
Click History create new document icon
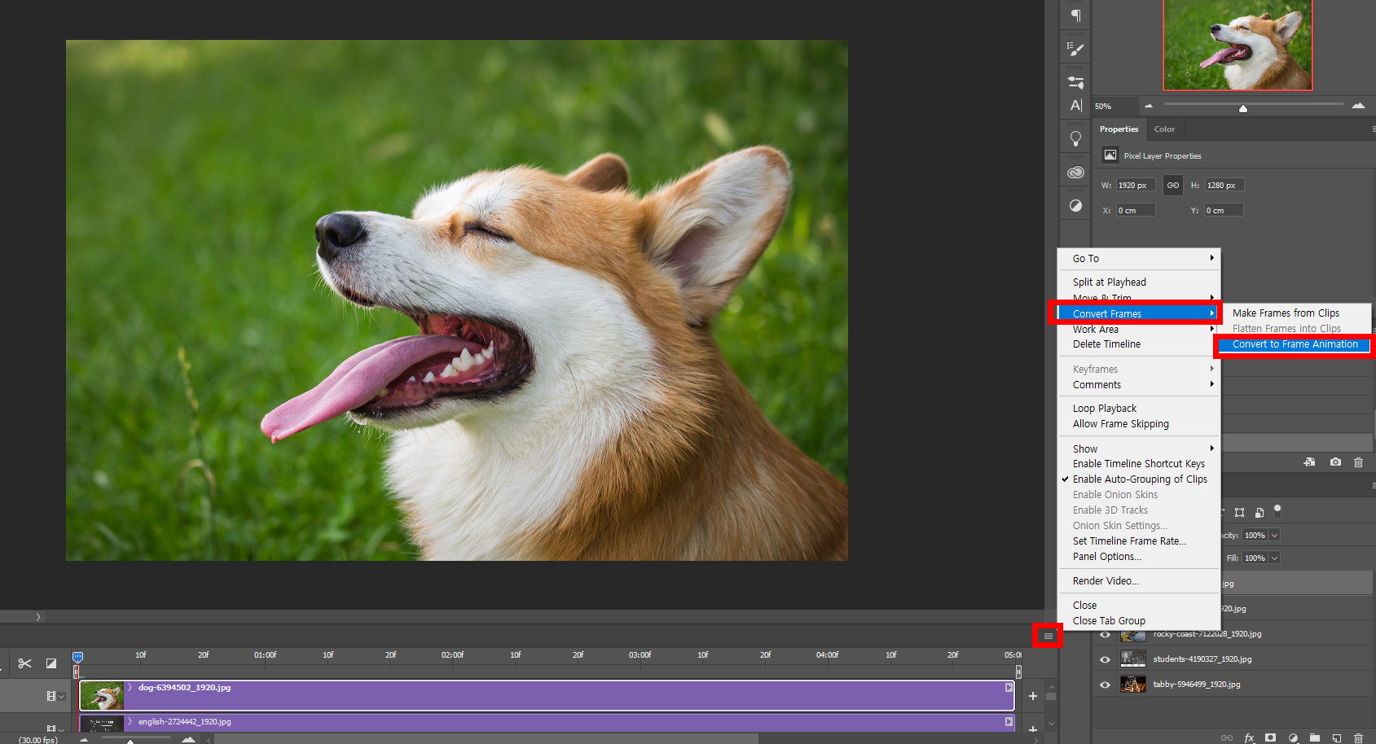pyautogui.click(x=1309, y=462)
